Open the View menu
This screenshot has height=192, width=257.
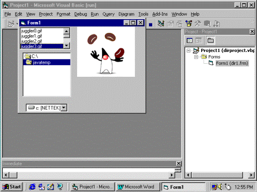(31, 14)
